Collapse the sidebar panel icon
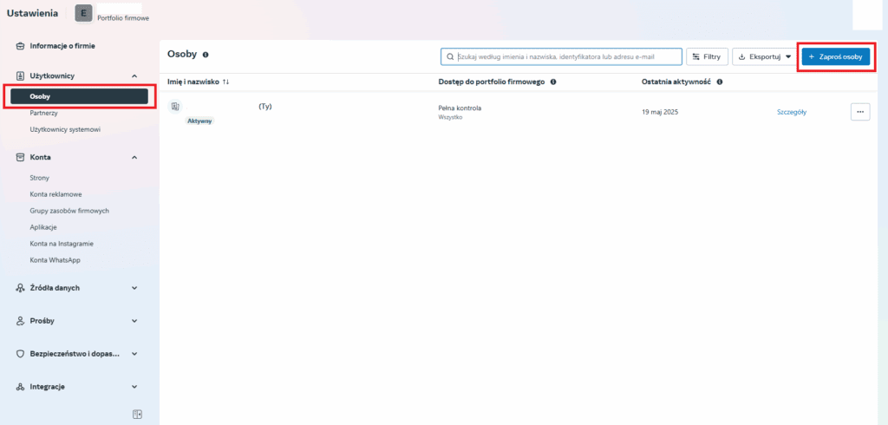 pos(137,415)
